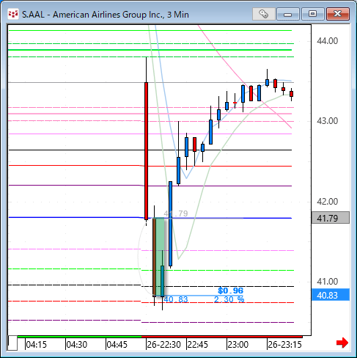Click the 43.00 price scale label
Screen dimensions: 357x358
(327, 121)
